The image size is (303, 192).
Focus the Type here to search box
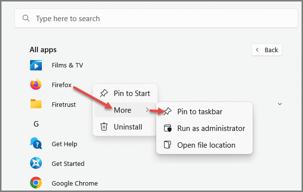coord(156,18)
